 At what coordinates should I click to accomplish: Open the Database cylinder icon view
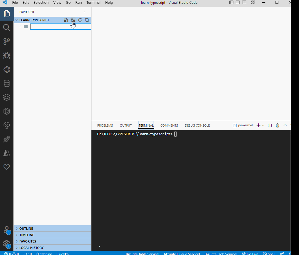click(7, 83)
